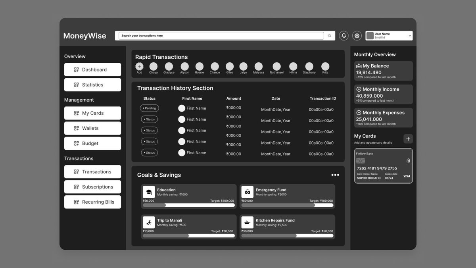Click the Recurring Bills grid icon
Screen dimensions: 476x268
click(77, 202)
